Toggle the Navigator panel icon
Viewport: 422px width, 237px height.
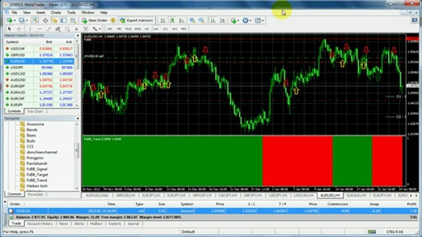(54, 20)
